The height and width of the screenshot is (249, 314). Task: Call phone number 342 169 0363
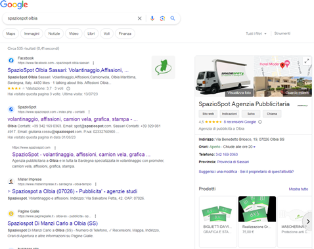[x=227, y=155]
